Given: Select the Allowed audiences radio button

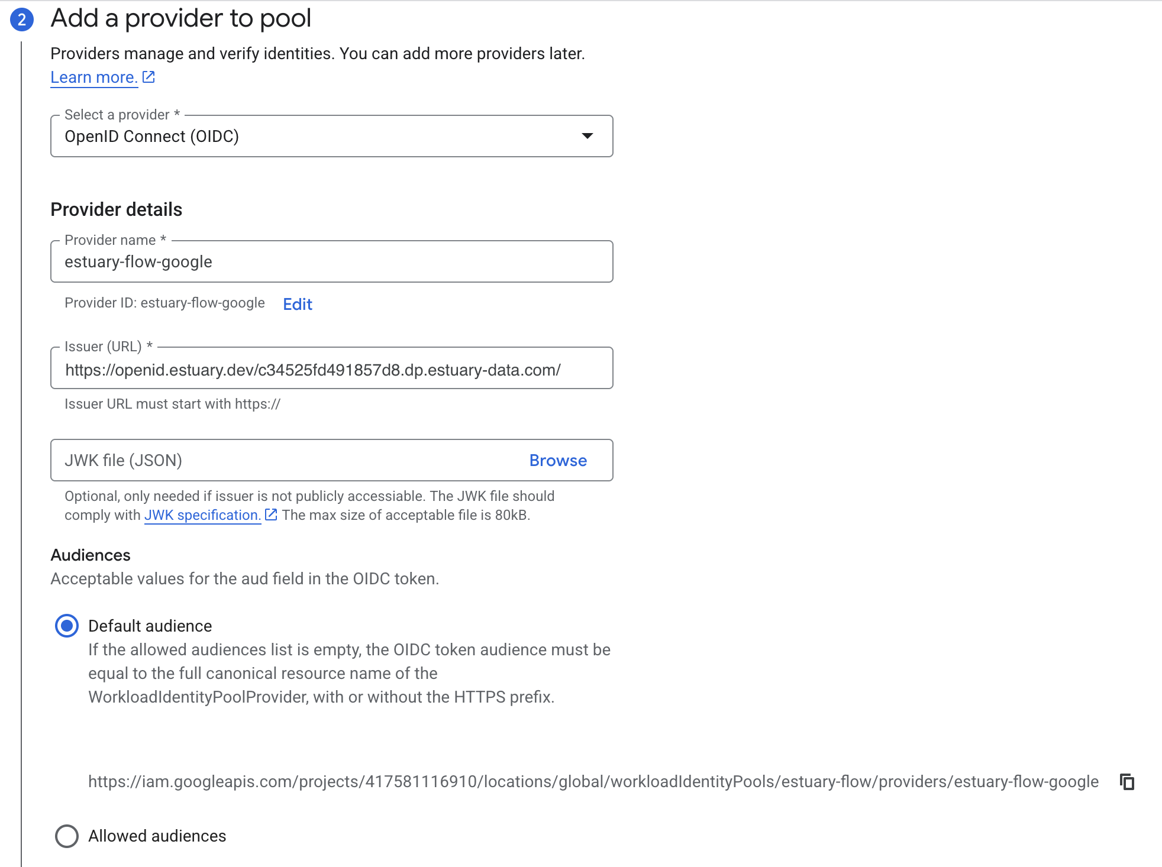Looking at the screenshot, I should point(66,836).
